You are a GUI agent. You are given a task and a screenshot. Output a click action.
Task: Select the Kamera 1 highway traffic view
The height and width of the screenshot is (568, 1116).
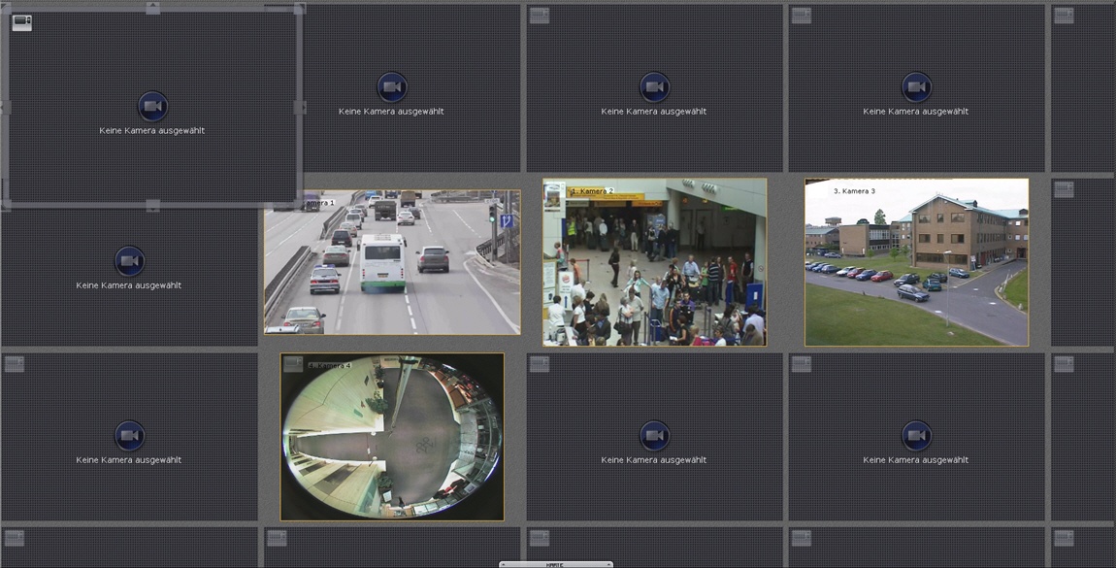(392, 262)
